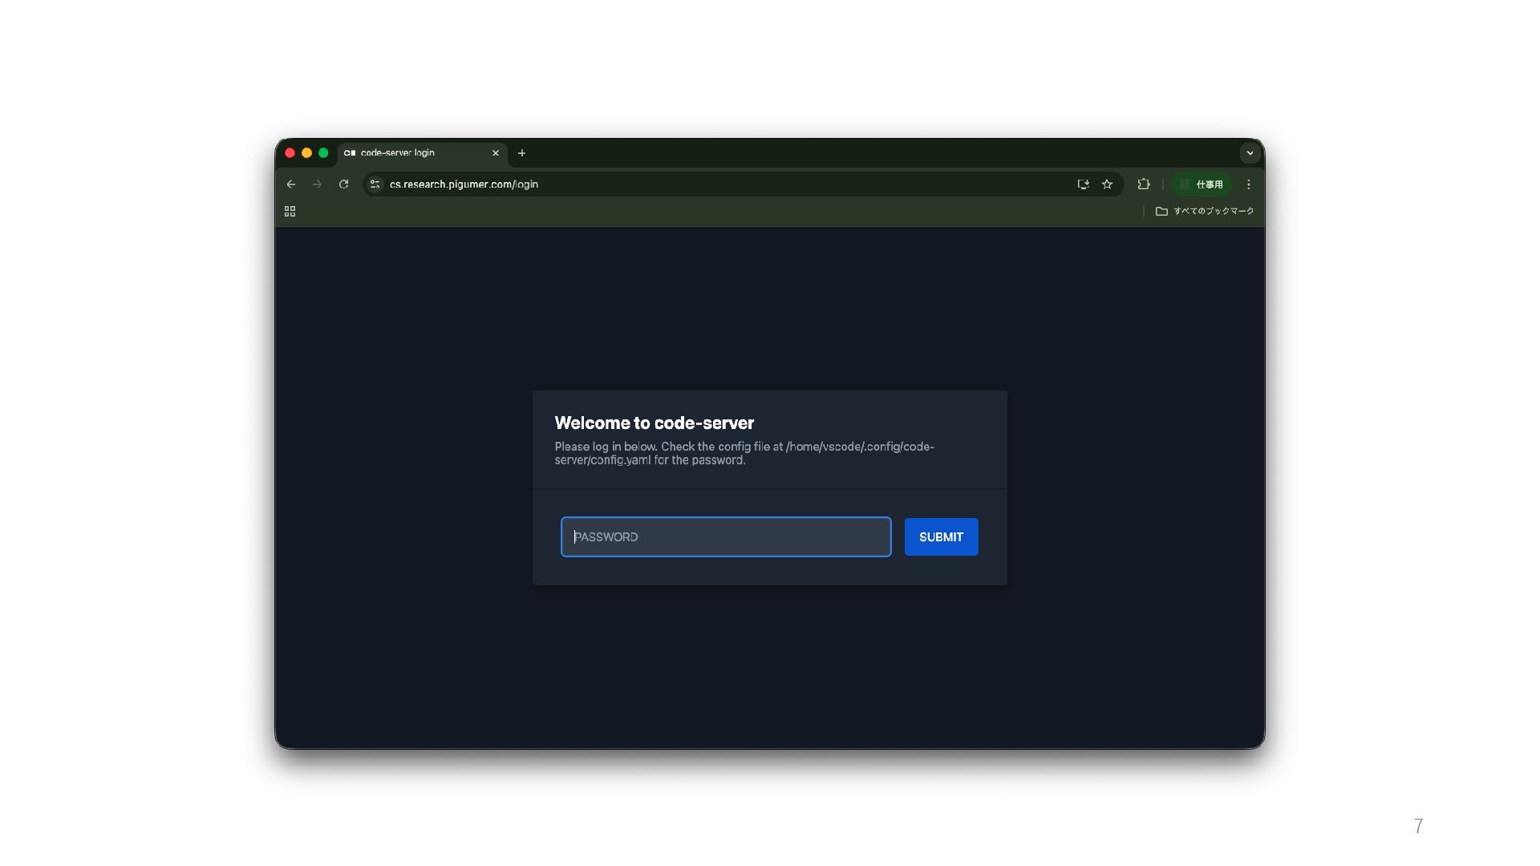
Task: Open Chrome's three-dot menu
Action: (1248, 184)
